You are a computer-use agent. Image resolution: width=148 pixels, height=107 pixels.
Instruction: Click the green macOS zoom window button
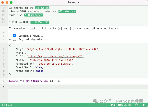click(11, 2)
